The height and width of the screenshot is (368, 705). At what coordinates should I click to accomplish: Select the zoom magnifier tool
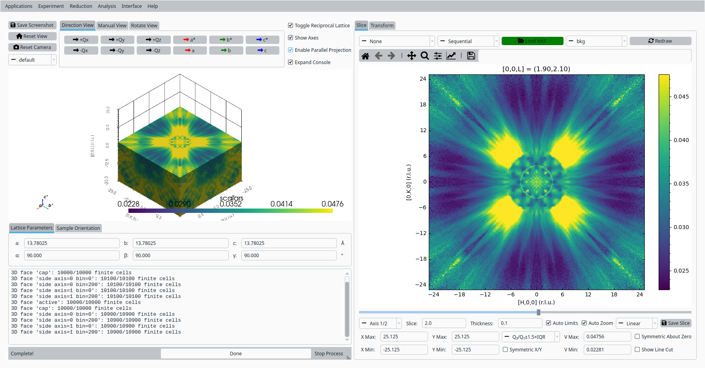(x=424, y=56)
